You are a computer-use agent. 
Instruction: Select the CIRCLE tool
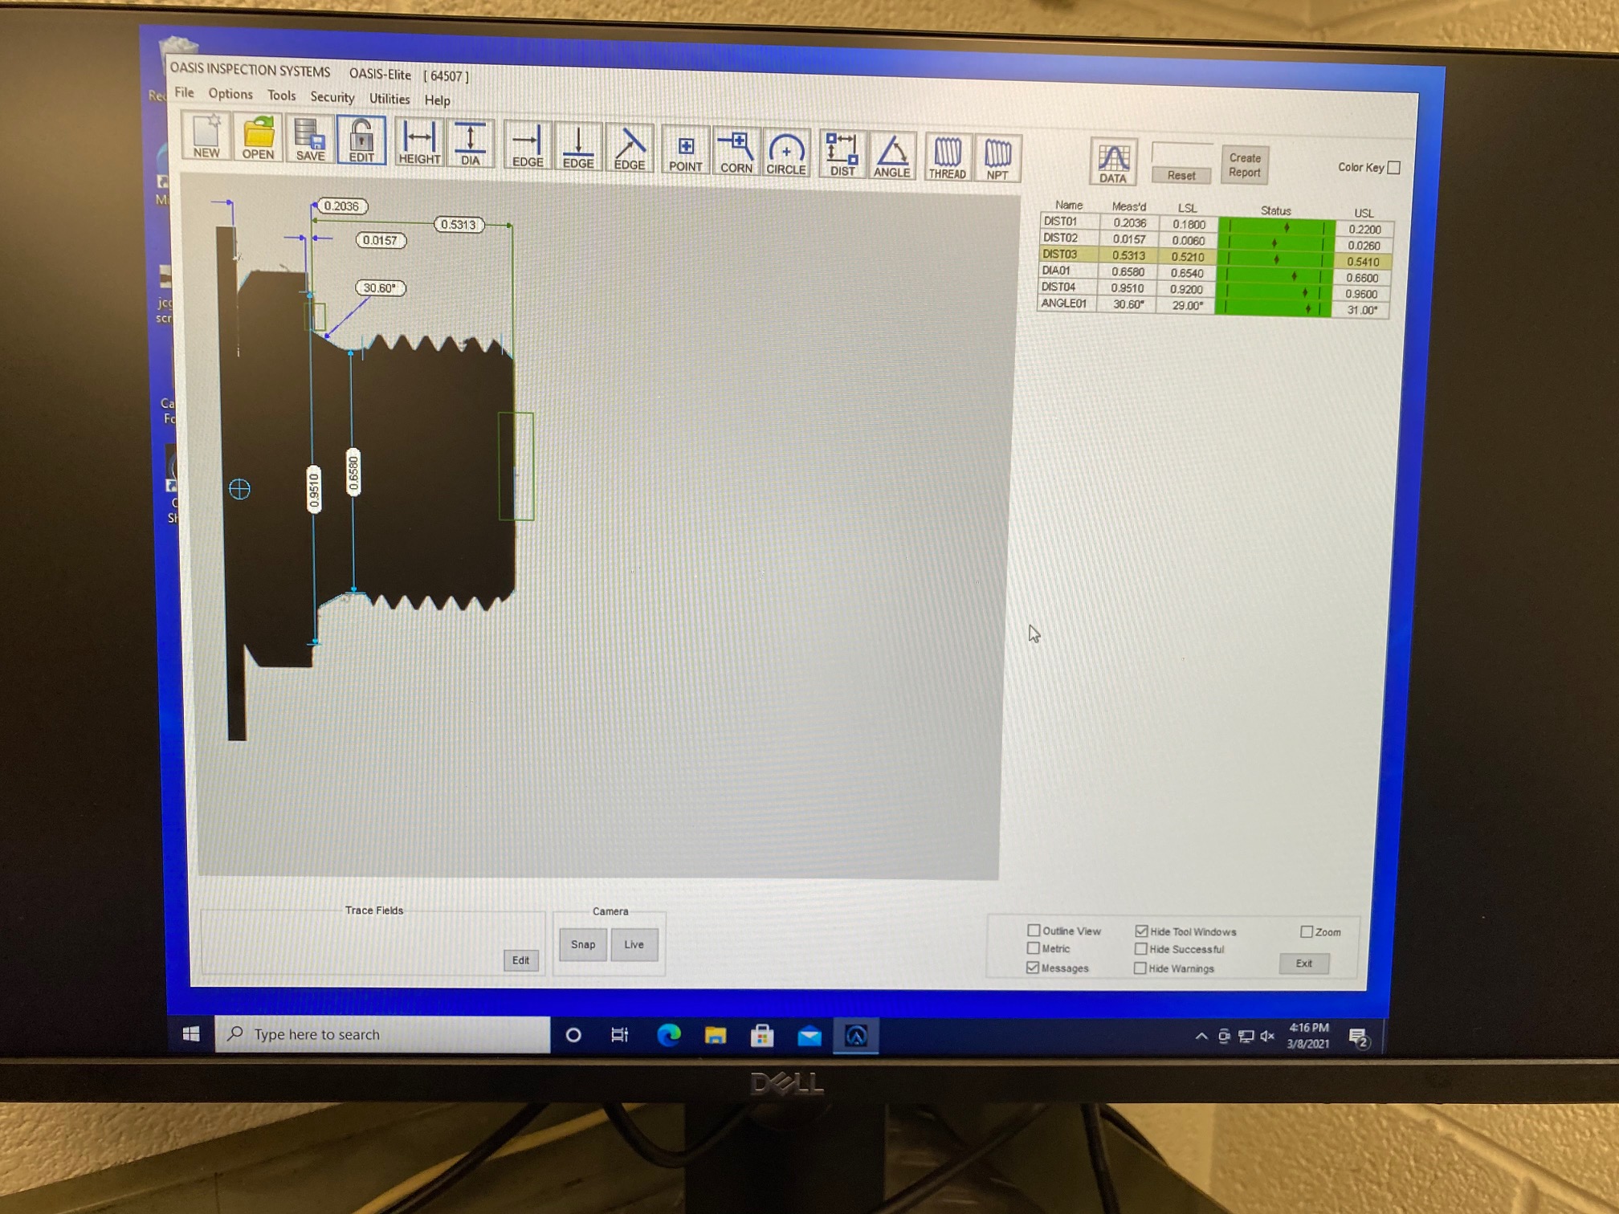(786, 153)
